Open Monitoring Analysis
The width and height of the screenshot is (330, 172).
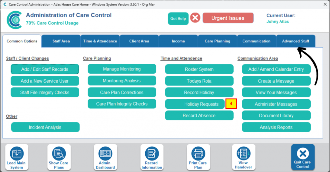point(122,81)
